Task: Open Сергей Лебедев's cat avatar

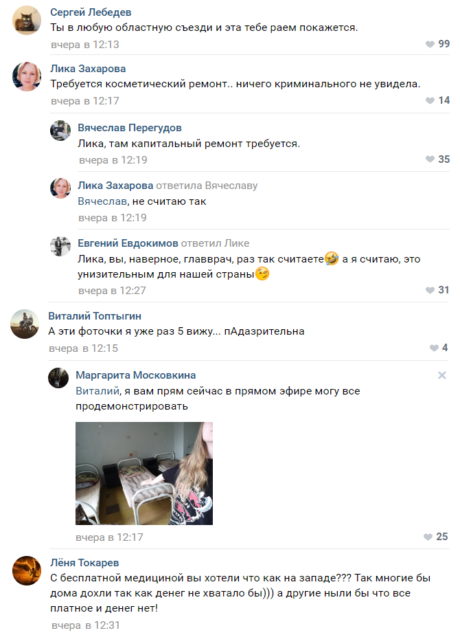Action: pos(27,20)
